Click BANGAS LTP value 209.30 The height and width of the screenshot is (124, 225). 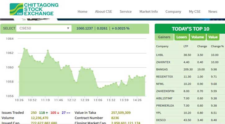pos(188,69)
